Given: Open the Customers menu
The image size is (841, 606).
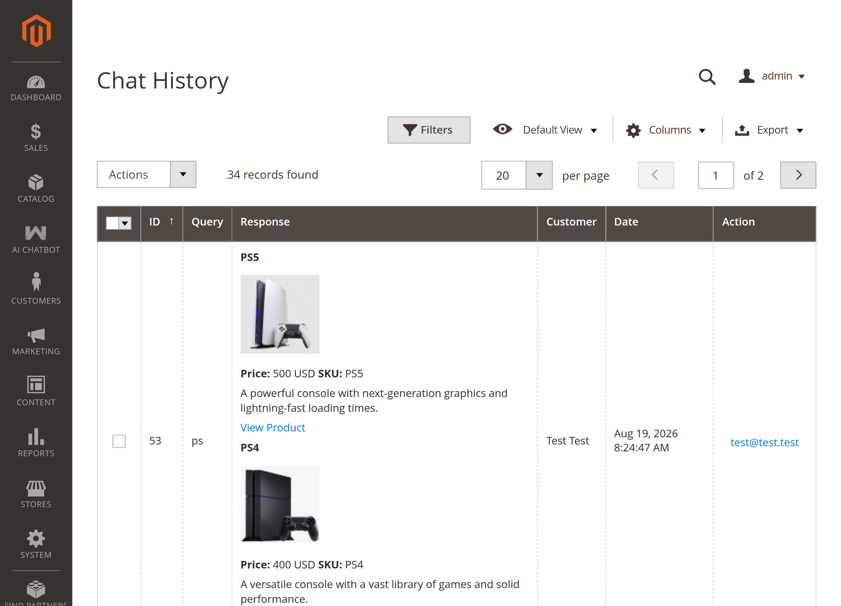Looking at the screenshot, I should pyautogui.click(x=36, y=289).
